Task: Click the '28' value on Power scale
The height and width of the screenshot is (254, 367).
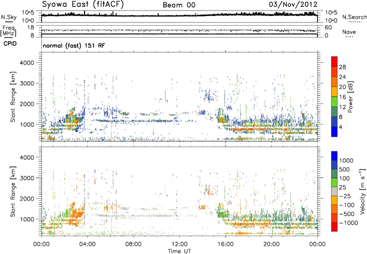Action: click(342, 67)
